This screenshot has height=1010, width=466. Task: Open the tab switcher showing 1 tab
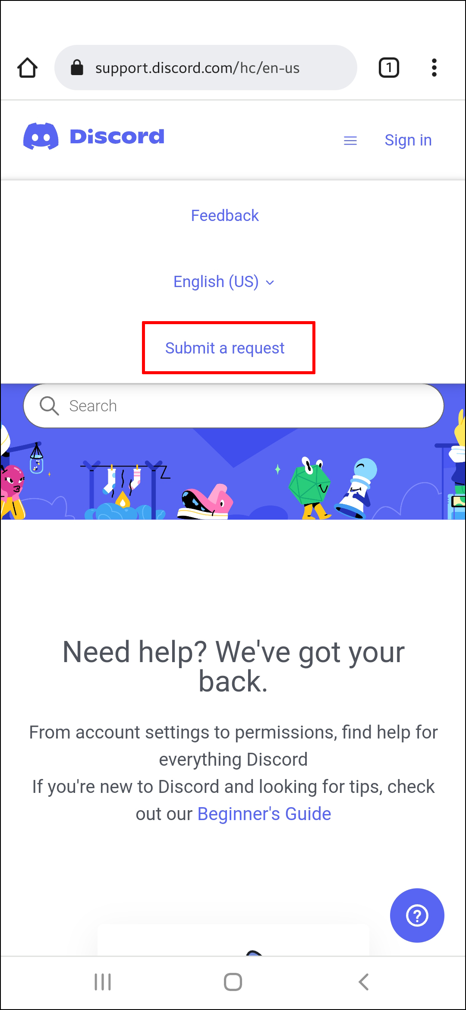[x=389, y=68]
